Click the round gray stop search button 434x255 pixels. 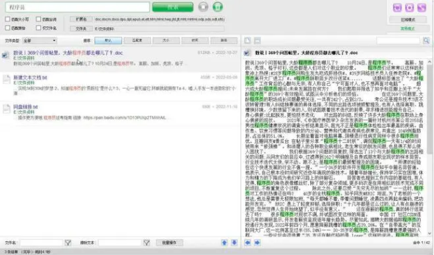[204, 7]
